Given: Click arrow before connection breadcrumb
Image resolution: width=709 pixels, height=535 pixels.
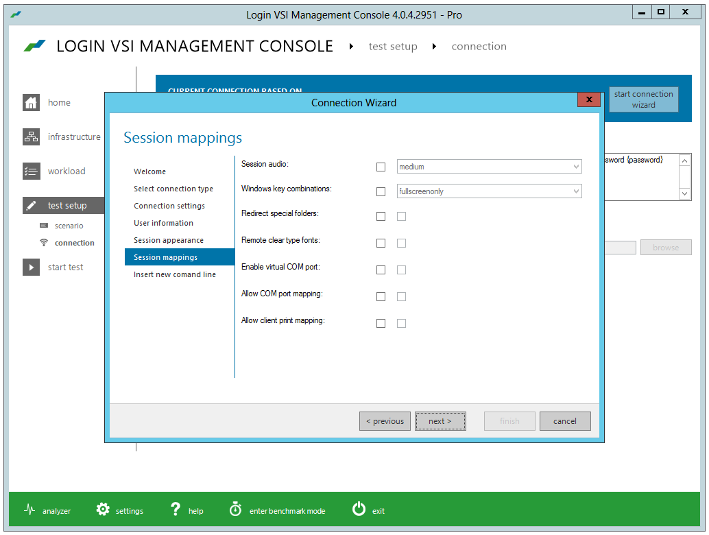Looking at the screenshot, I should point(434,46).
